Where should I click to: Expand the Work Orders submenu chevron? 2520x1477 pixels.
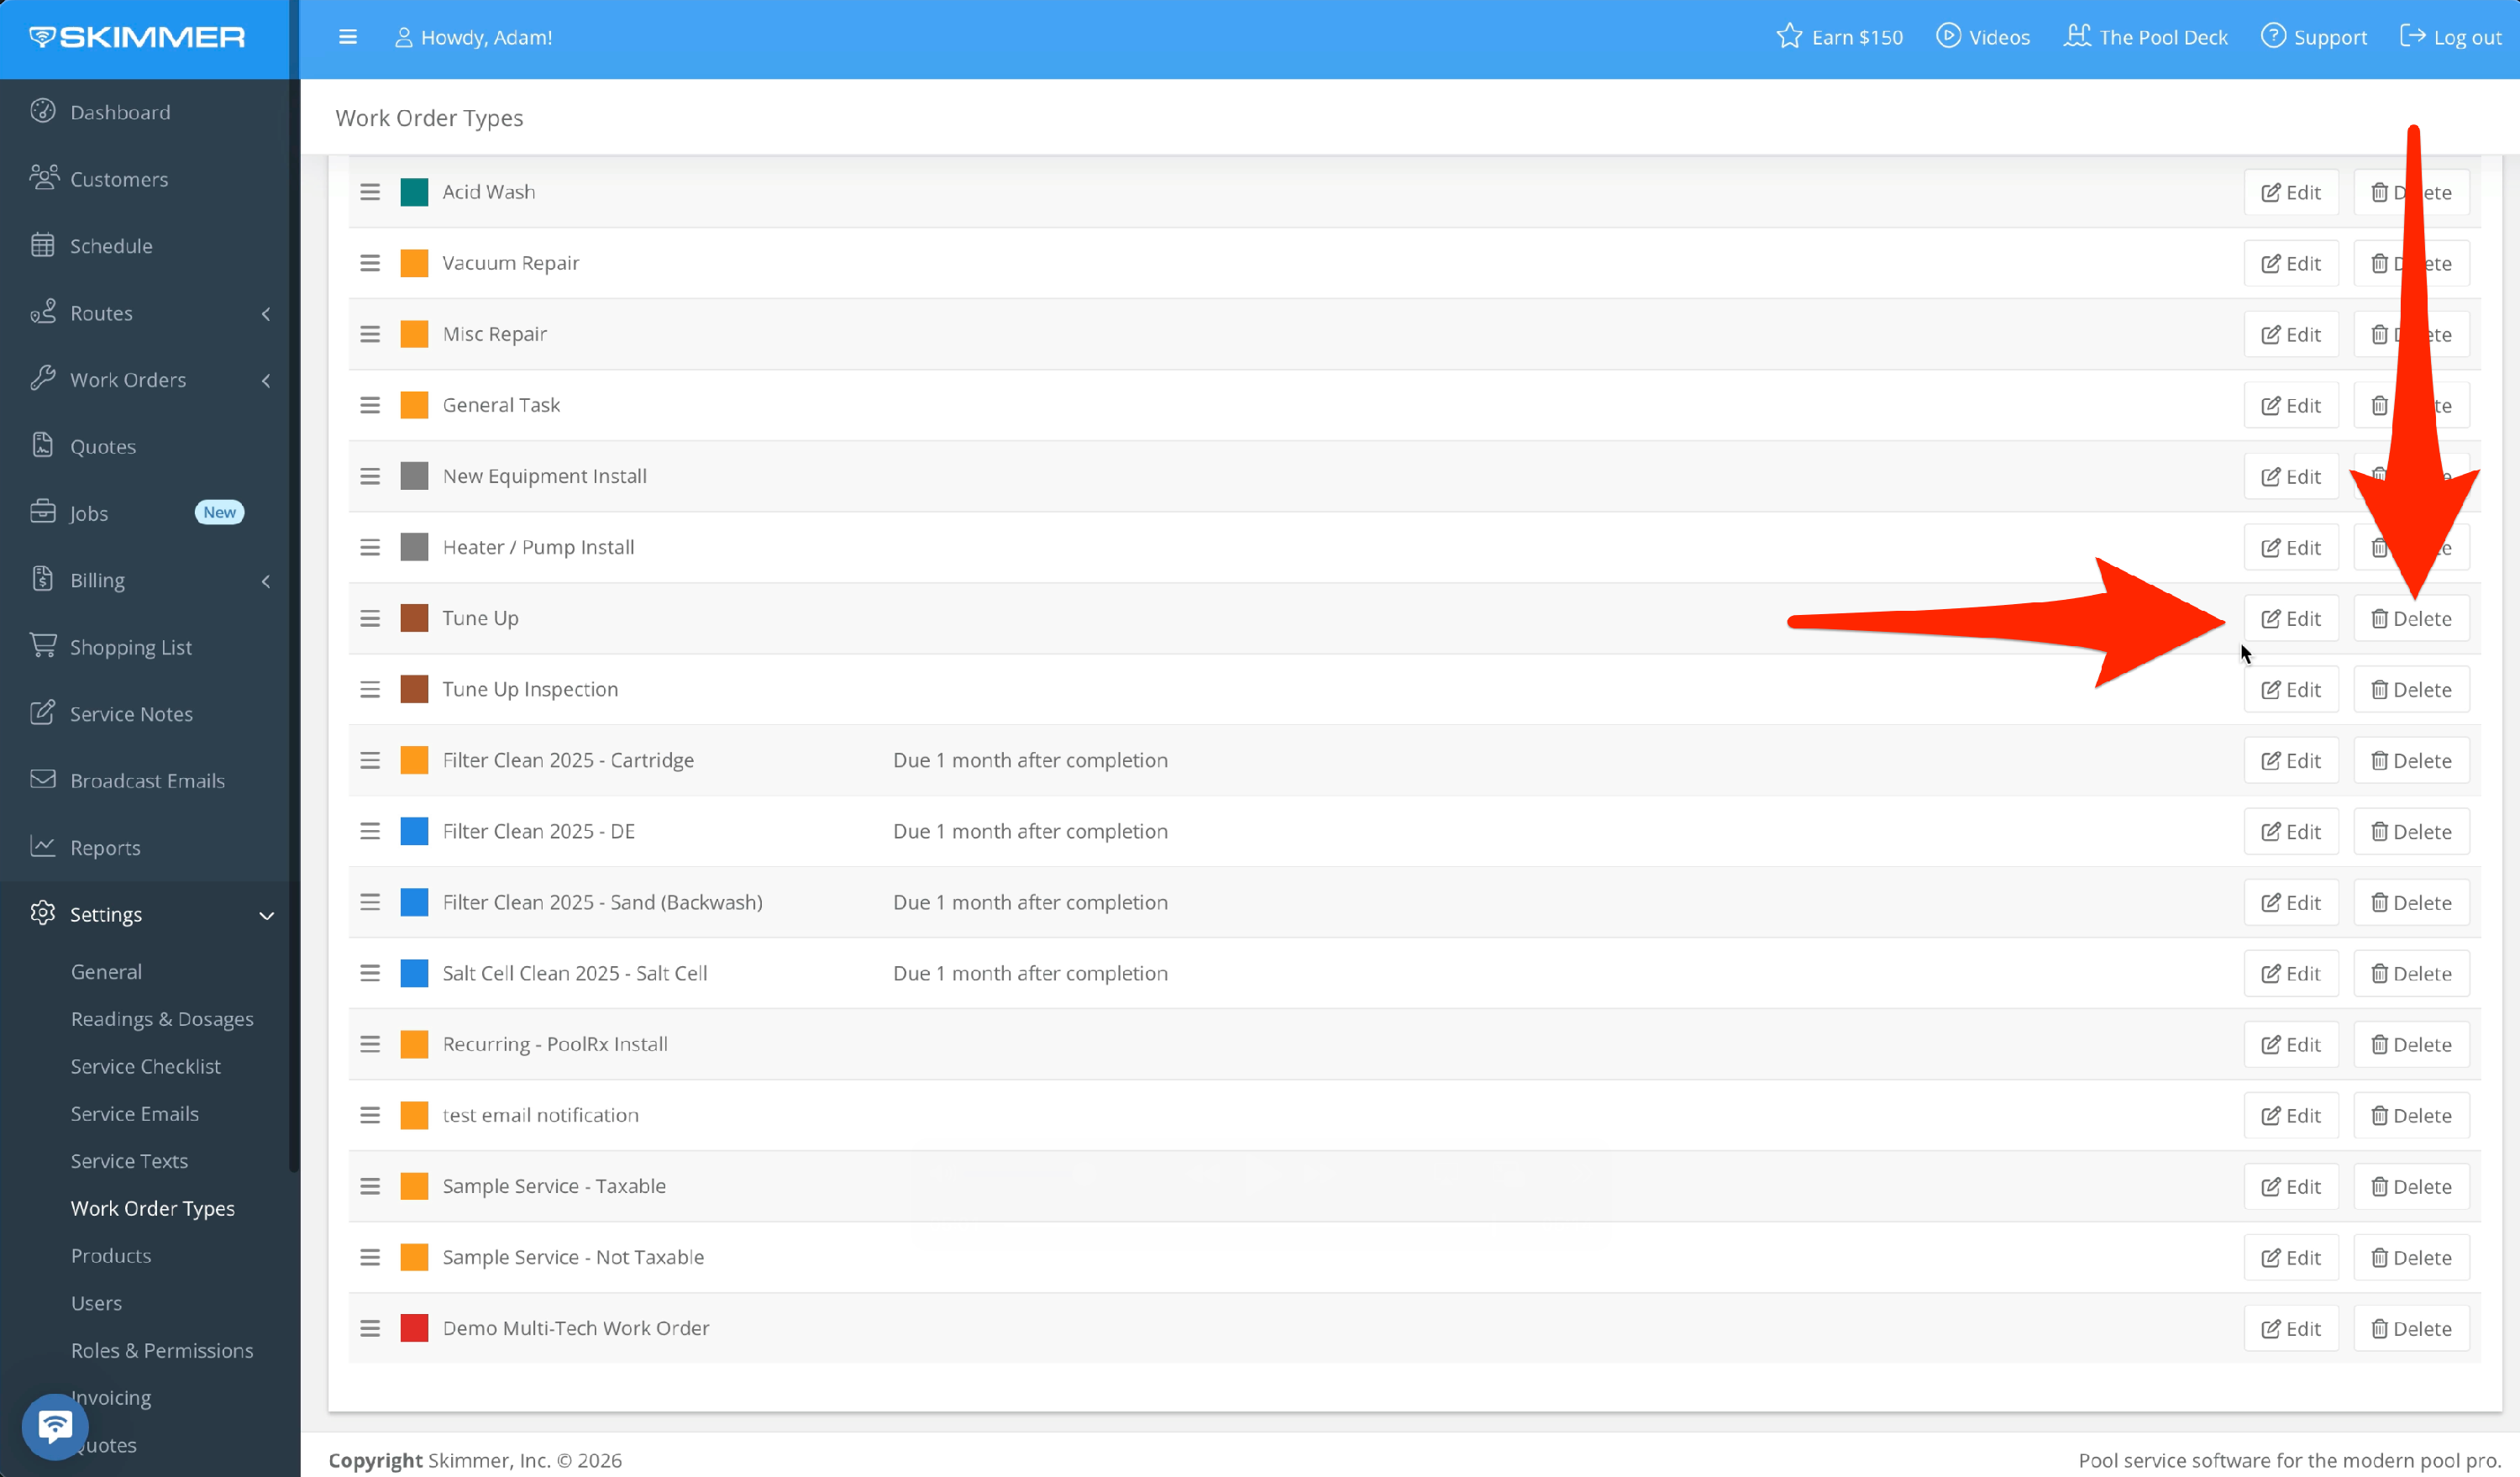266,381
